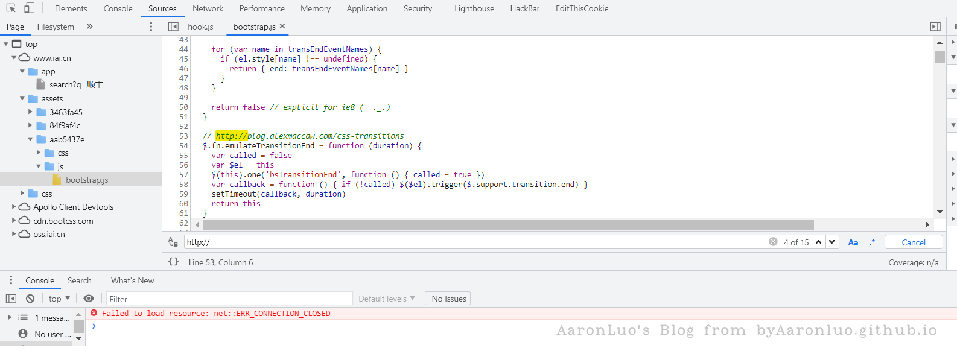The height and width of the screenshot is (351, 957).
Task: Open the hook.js file tab
Action: (200, 27)
